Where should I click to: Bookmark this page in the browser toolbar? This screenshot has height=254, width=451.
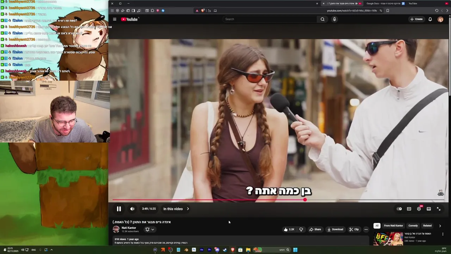[x=388, y=11]
